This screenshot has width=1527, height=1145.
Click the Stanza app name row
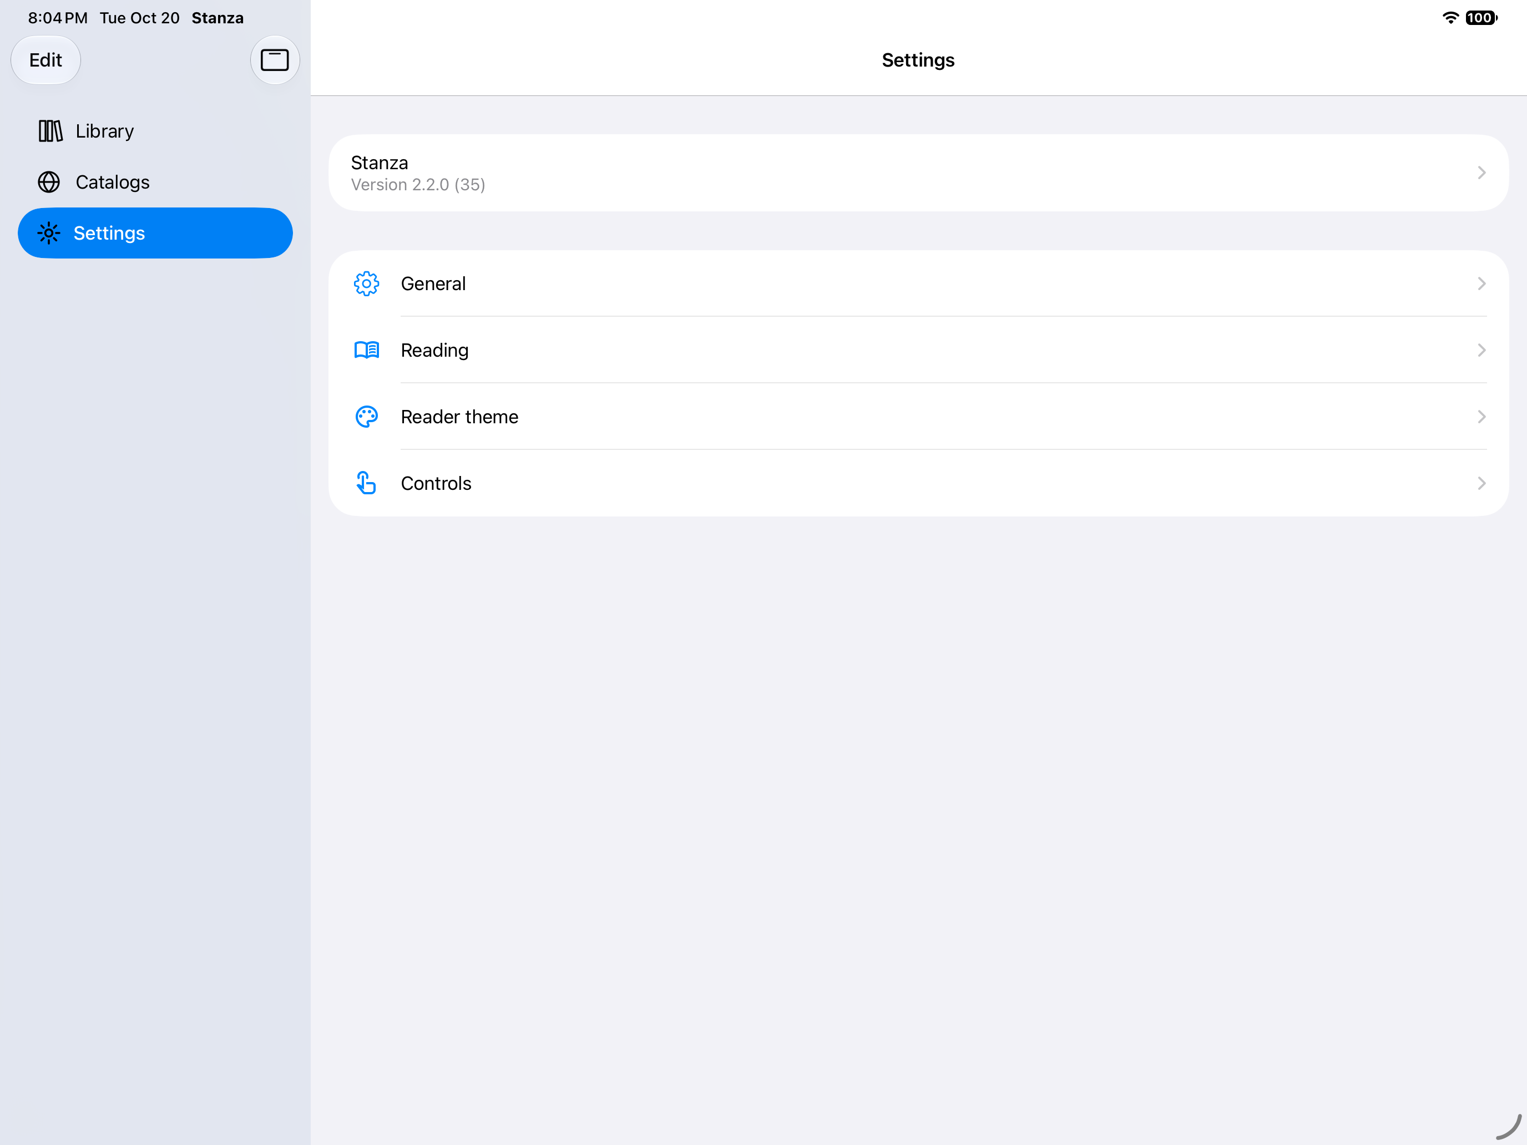click(x=918, y=173)
